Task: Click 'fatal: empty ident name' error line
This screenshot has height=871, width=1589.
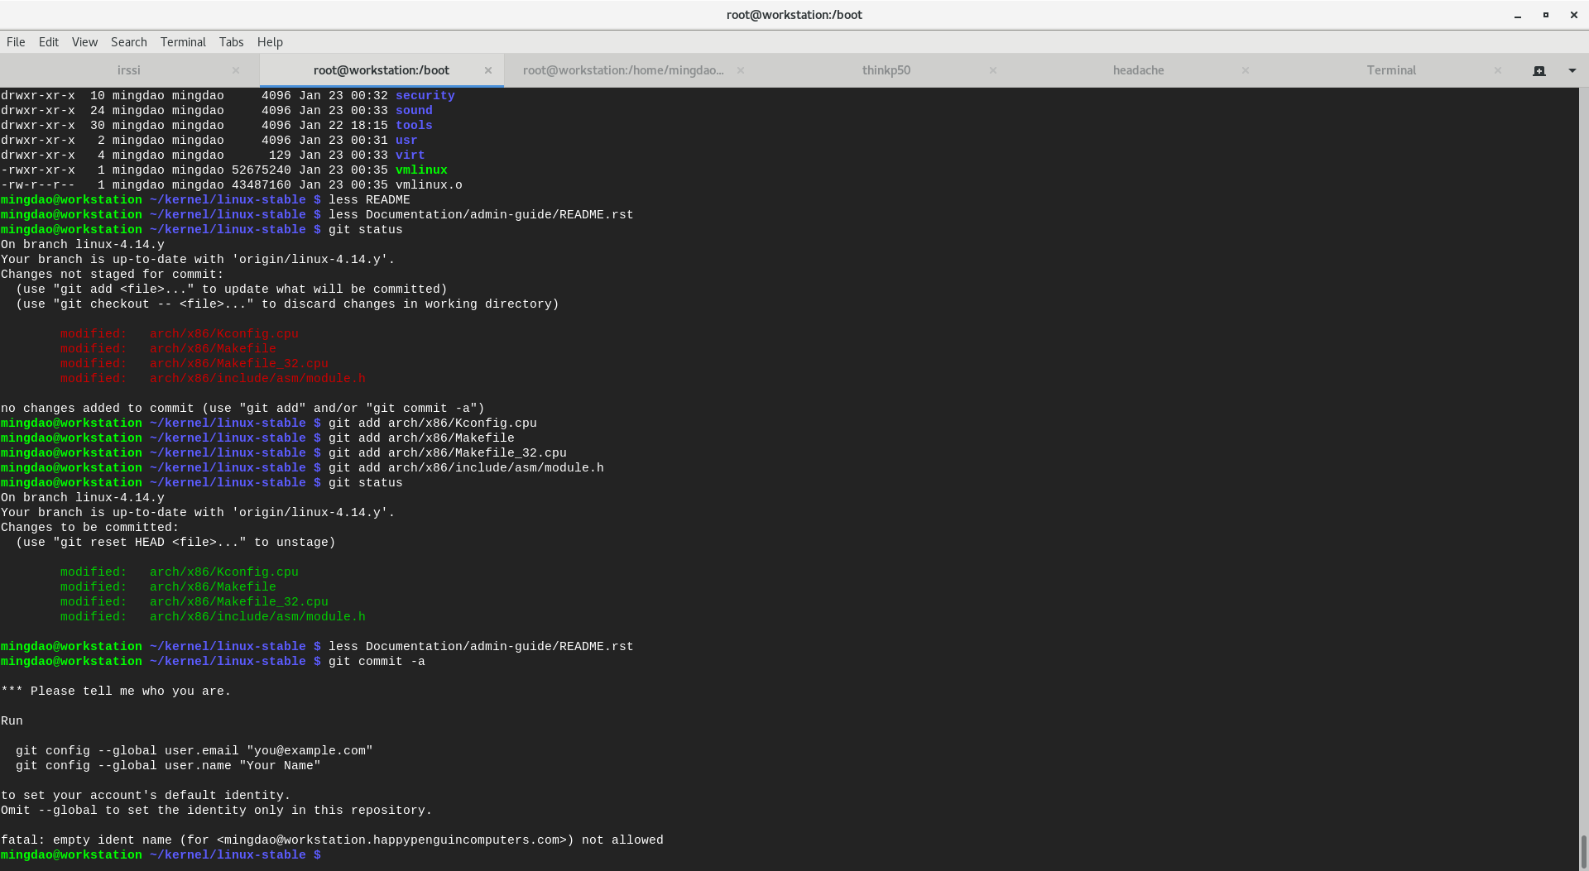Action: pyautogui.click(x=332, y=840)
